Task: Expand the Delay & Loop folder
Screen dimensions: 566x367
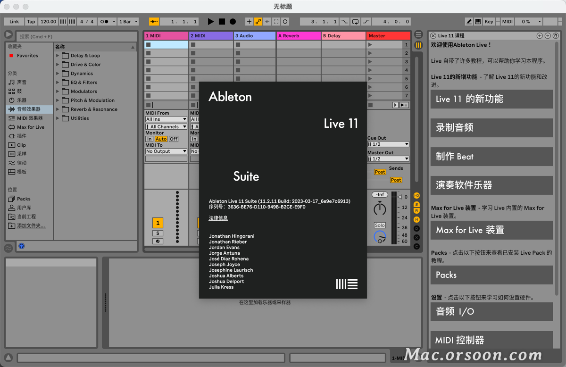Action: click(58, 55)
